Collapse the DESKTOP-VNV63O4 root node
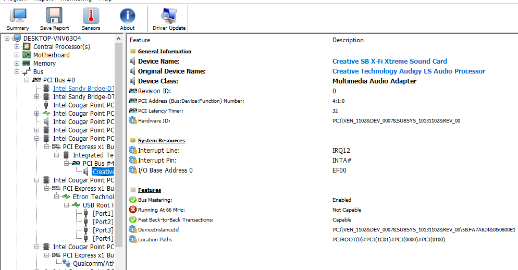The image size is (518, 270). click(7, 39)
